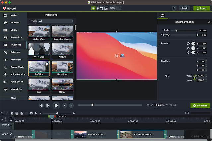Click the download arrow icon

click(x=174, y=8)
